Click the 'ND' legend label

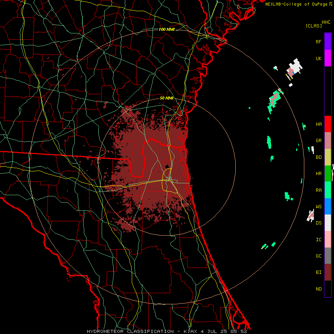[318, 289]
